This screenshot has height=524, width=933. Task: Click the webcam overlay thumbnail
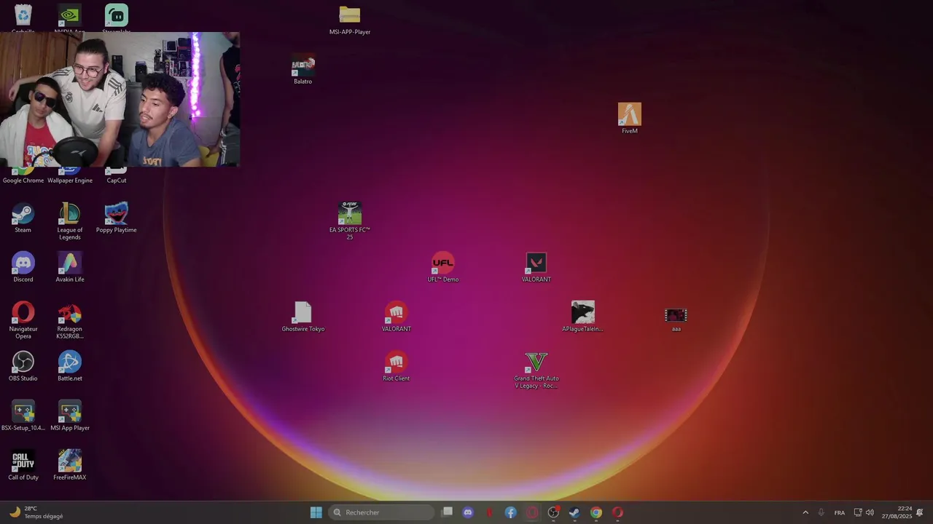(120, 100)
